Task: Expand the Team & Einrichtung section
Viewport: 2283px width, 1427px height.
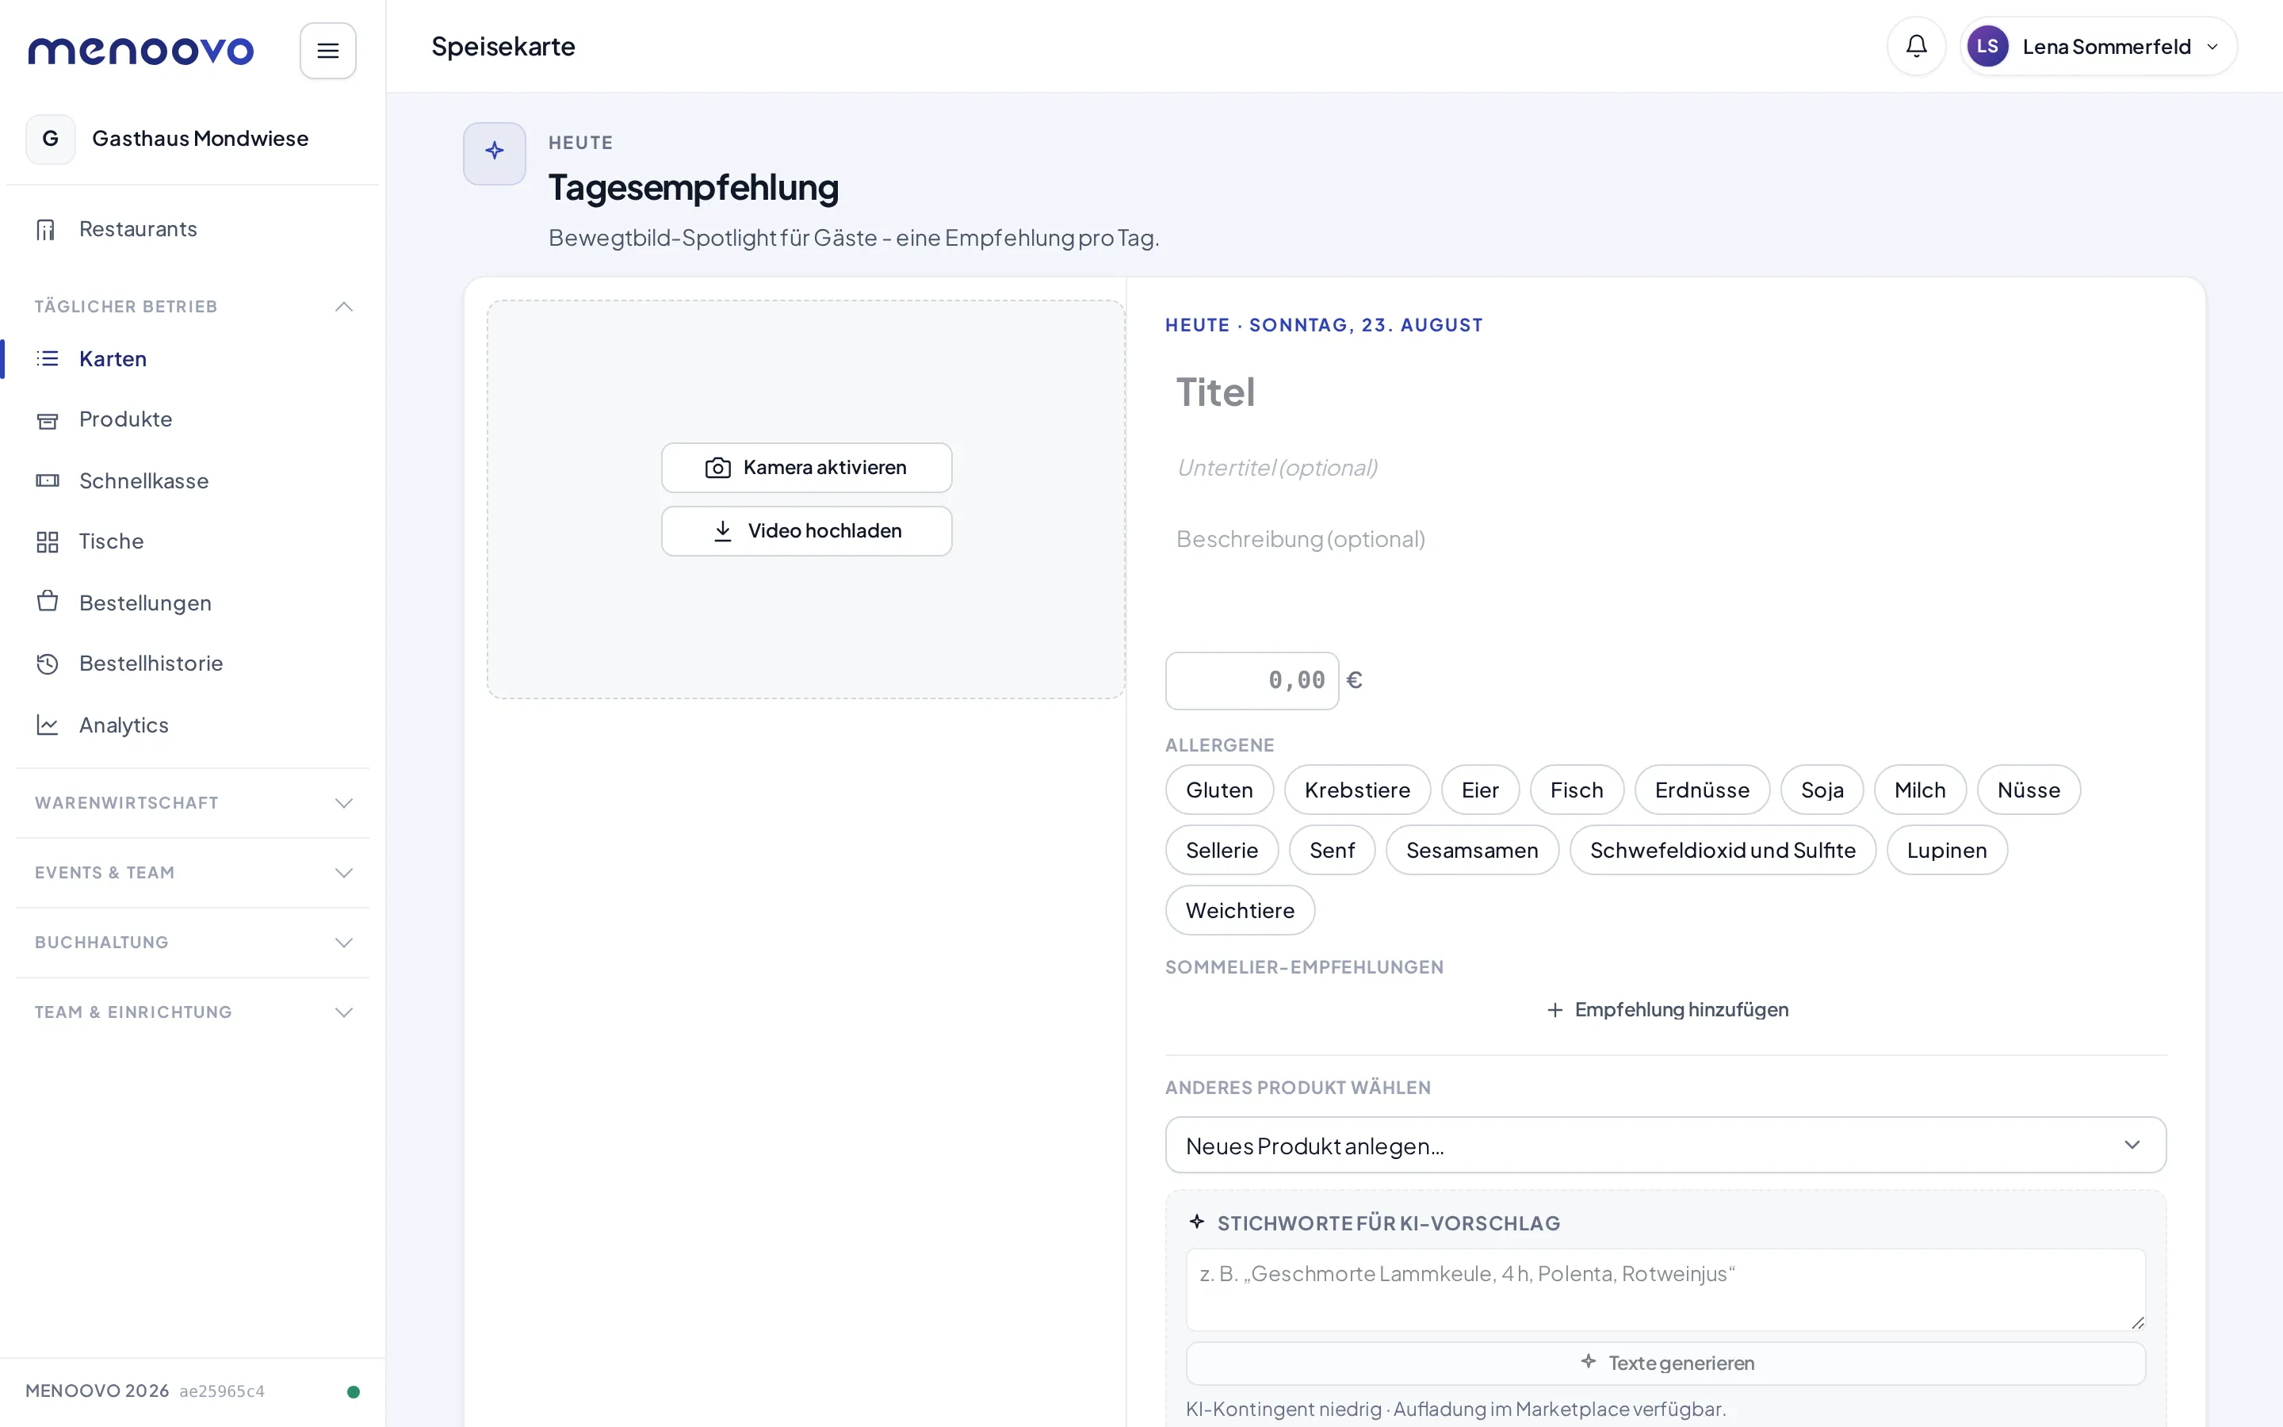Action: (x=193, y=1012)
